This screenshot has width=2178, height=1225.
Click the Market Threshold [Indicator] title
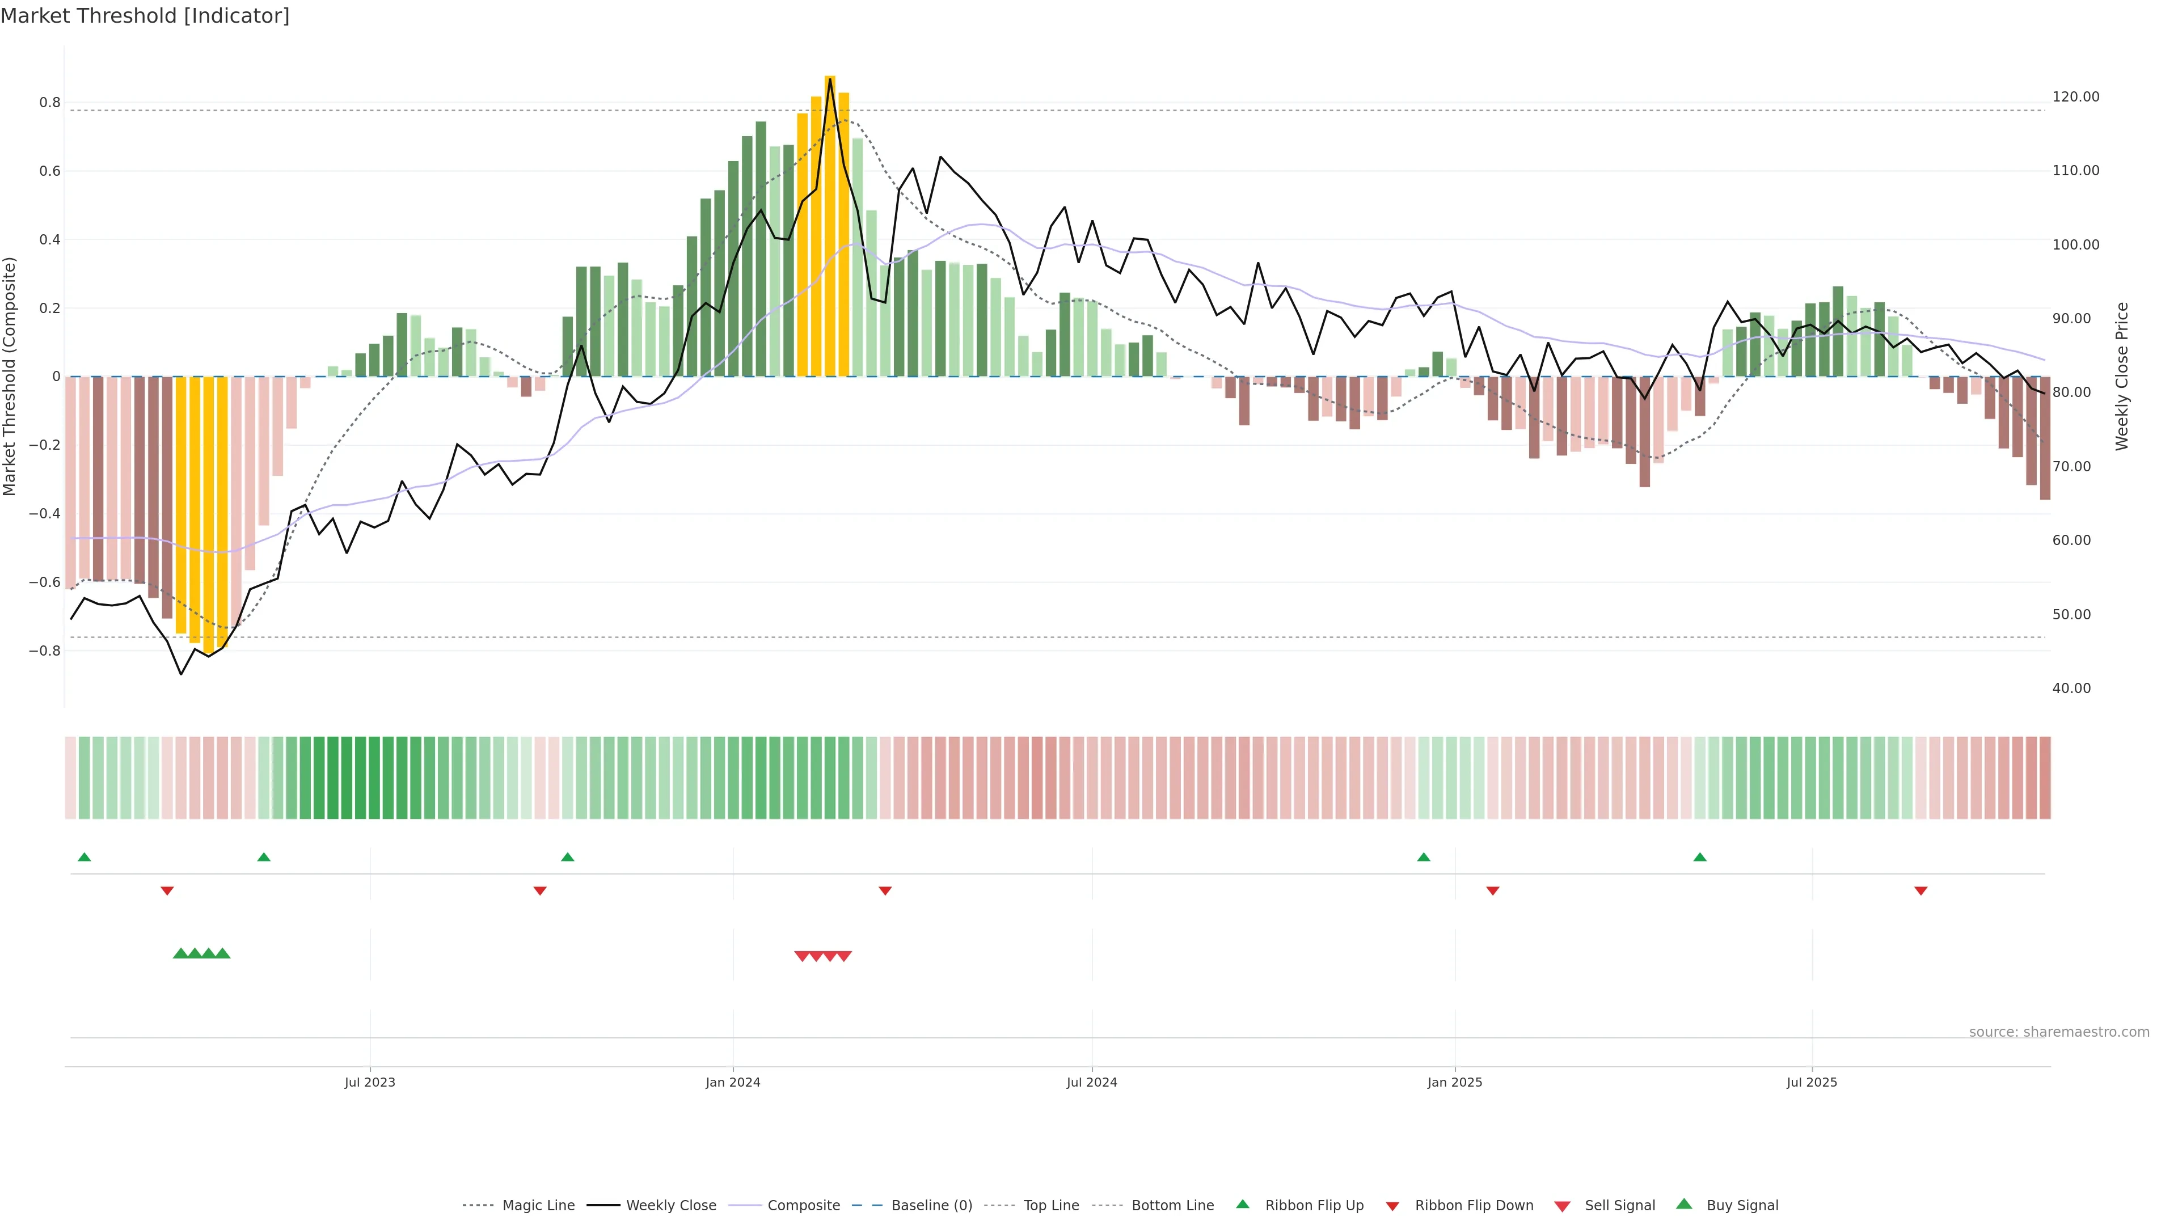point(145,16)
